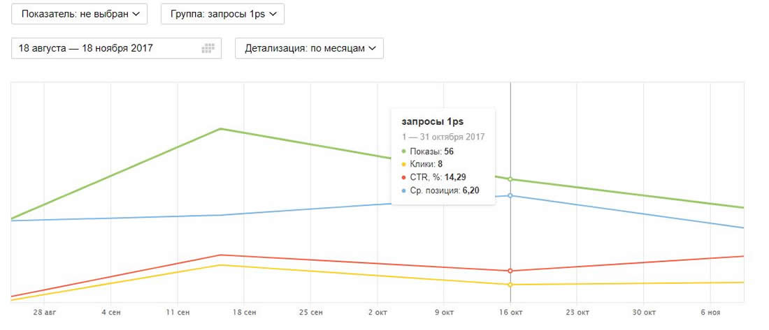
Task: Open the calendar icon in date field
Action: coord(207,49)
